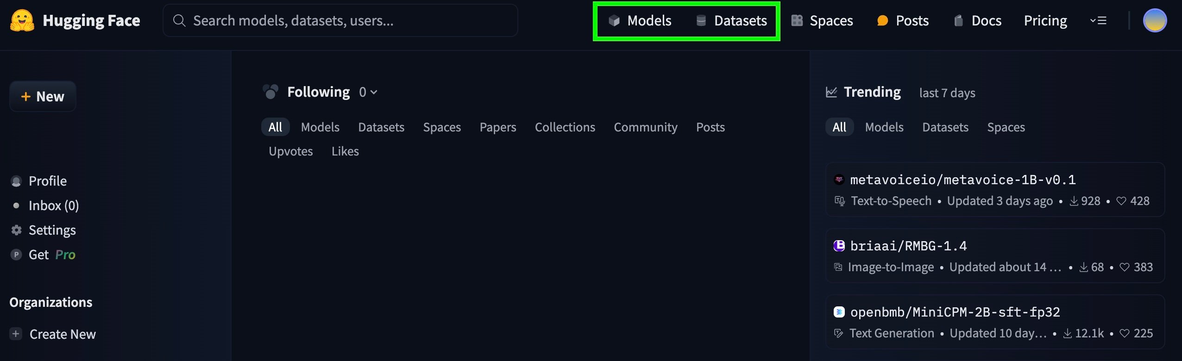Image resolution: width=1182 pixels, height=361 pixels.
Task: Click the Get Pro link
Action: (x=43, y=255)
